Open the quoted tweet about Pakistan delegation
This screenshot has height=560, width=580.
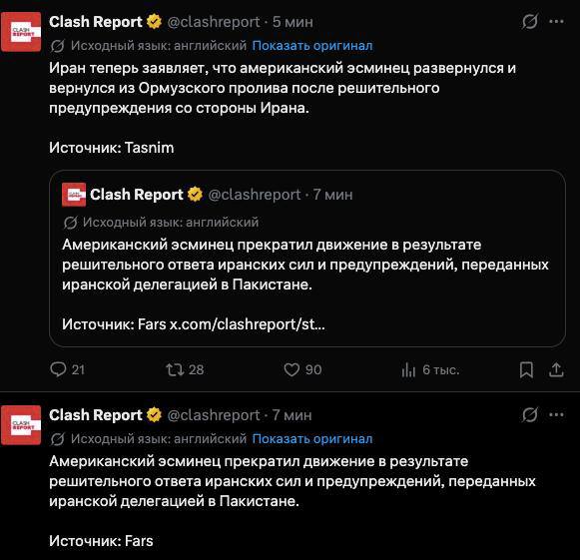[x=307, y=259]
